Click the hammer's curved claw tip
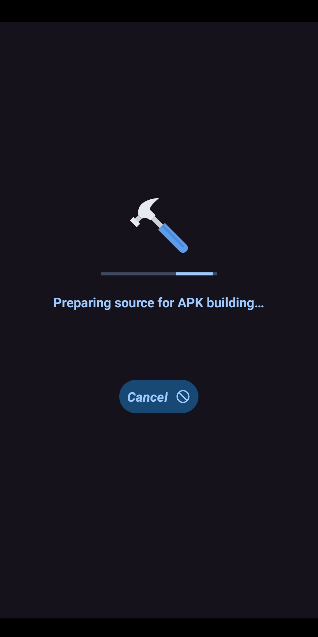The height and width of the screenshot is (637, 318). (x=155, y=201)
